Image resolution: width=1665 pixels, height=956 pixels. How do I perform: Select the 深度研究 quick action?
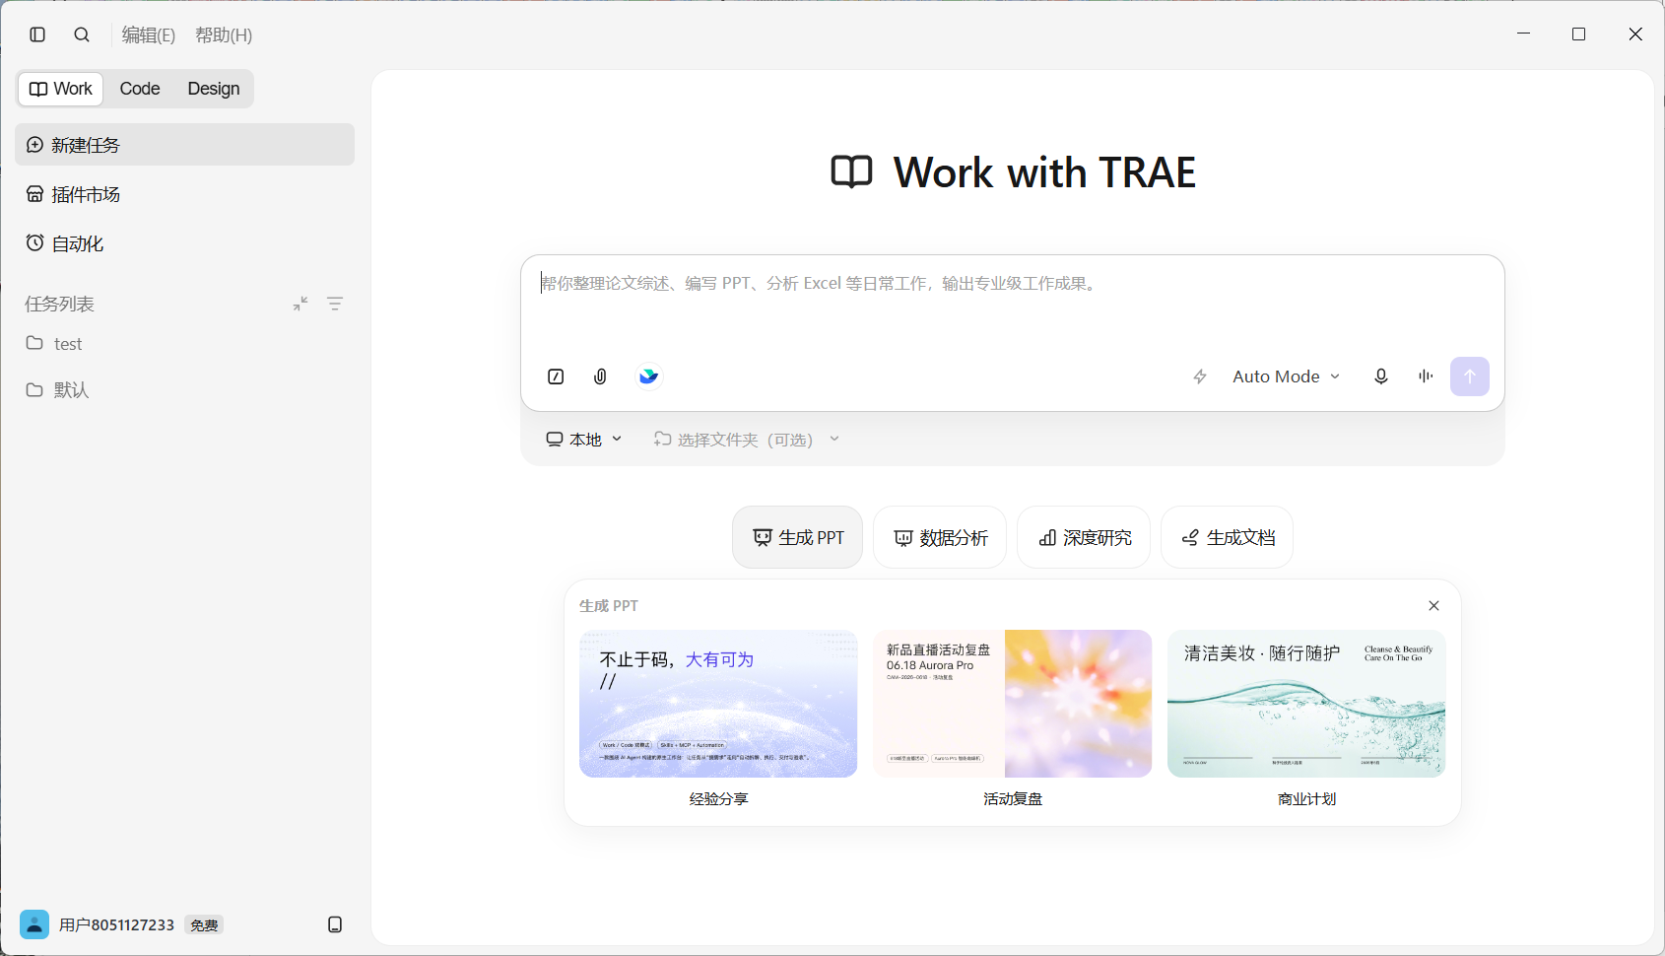point(1084,537)
